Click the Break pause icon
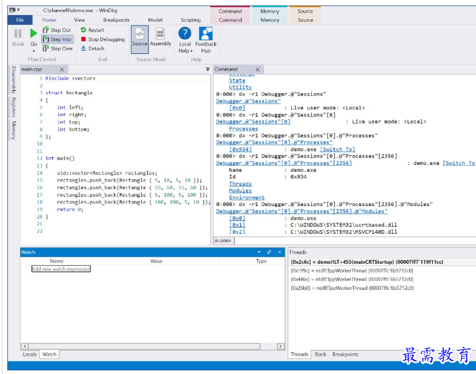The width and height of the screenshot is (476, 374). click(x=18, y=33)
